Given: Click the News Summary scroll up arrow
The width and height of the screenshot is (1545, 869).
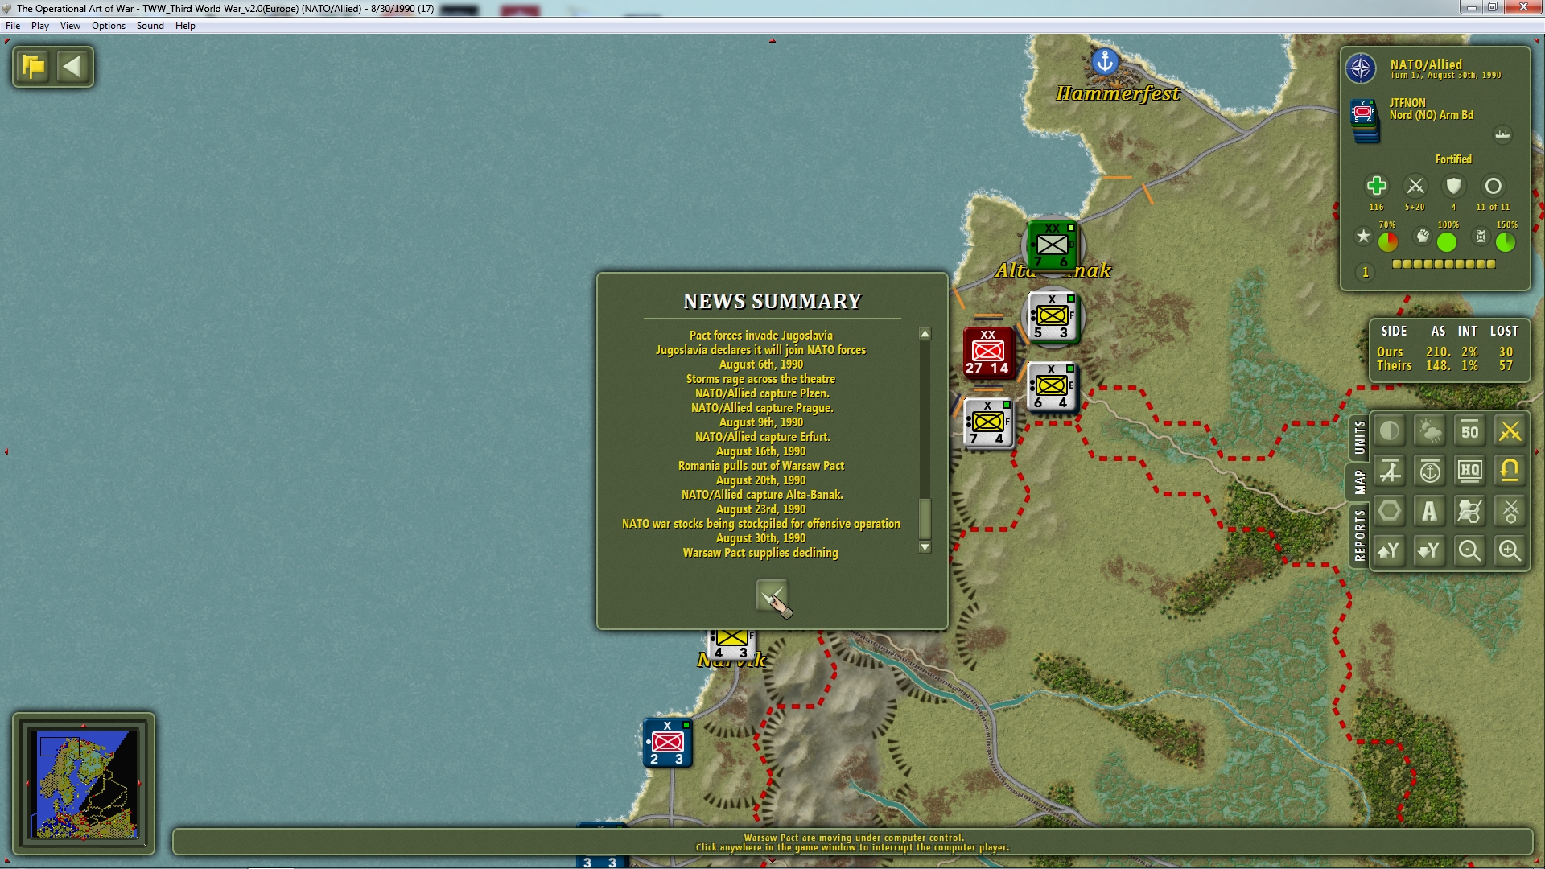Looking at the screenshot, I should 925,334.
